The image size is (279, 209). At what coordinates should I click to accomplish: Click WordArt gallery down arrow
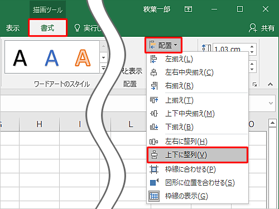pyautogui.click(x=104, y=57)
